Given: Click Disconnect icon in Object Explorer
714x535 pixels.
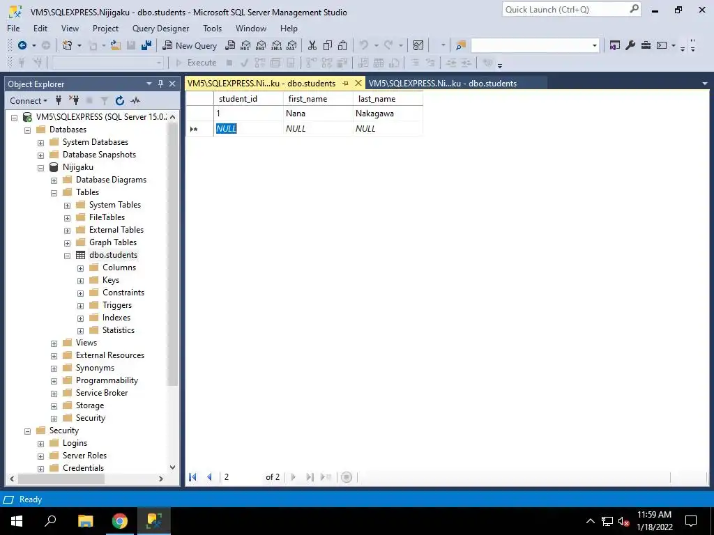Looking at the screenshot, I should [74, 100].
